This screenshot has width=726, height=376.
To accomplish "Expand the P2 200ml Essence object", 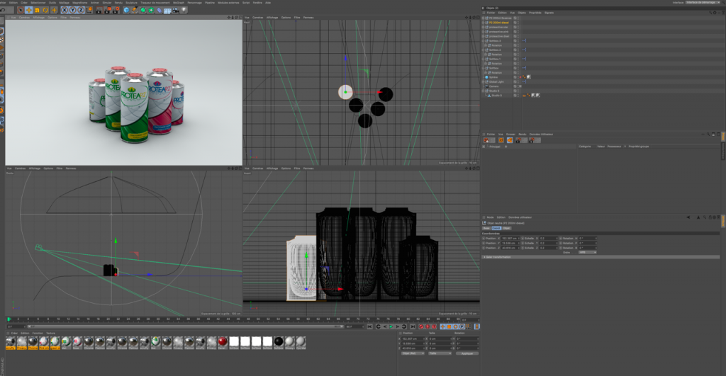I will [x=483, y=18].
